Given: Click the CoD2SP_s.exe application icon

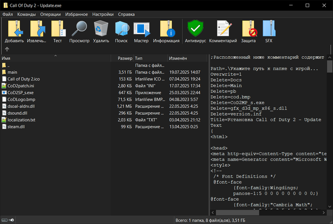Looking at the screenshot, I should point(4,93).
